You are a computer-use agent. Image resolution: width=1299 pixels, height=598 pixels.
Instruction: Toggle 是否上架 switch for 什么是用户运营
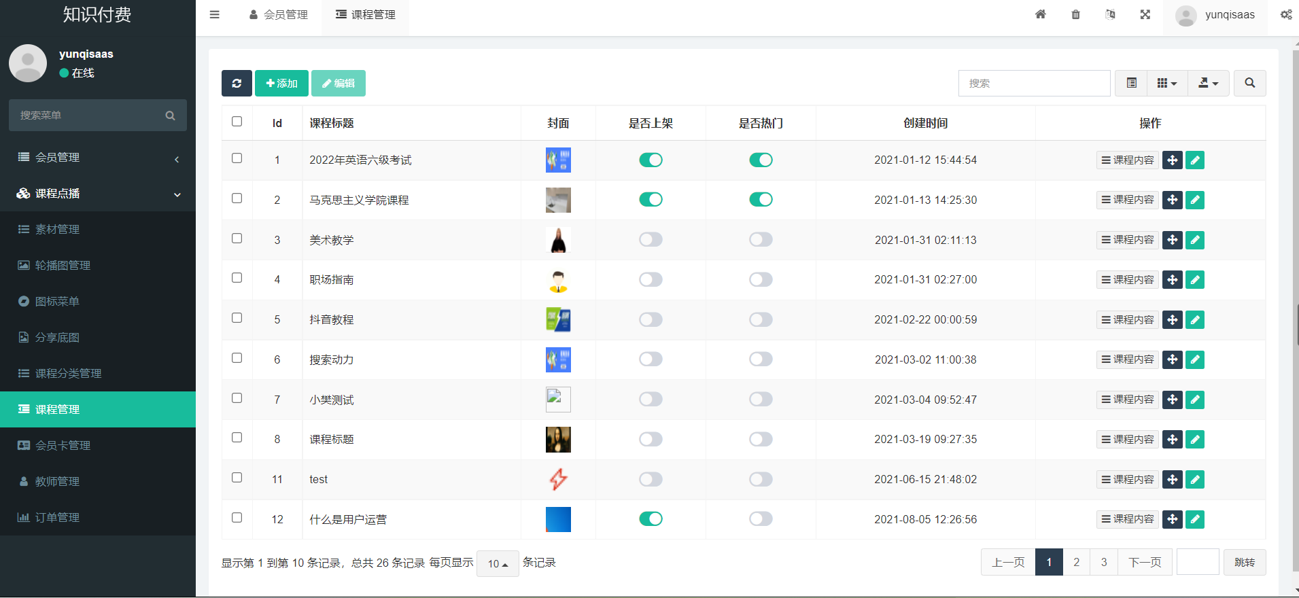651,518
